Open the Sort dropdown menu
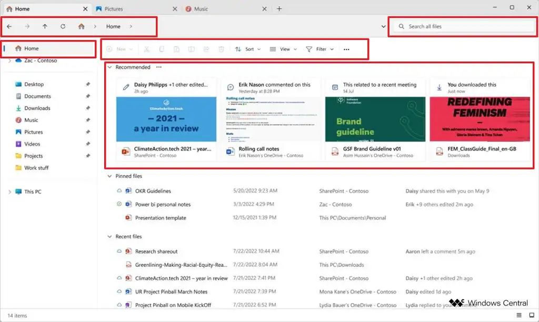The height and width of the screenshot is (322, 539). pos(248,49)
